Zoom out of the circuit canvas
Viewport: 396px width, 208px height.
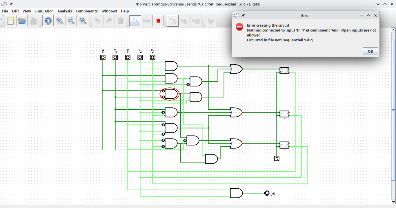[x=71, y=21]
